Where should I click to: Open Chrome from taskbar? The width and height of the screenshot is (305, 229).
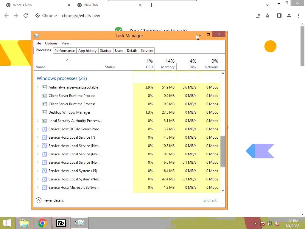43,223
